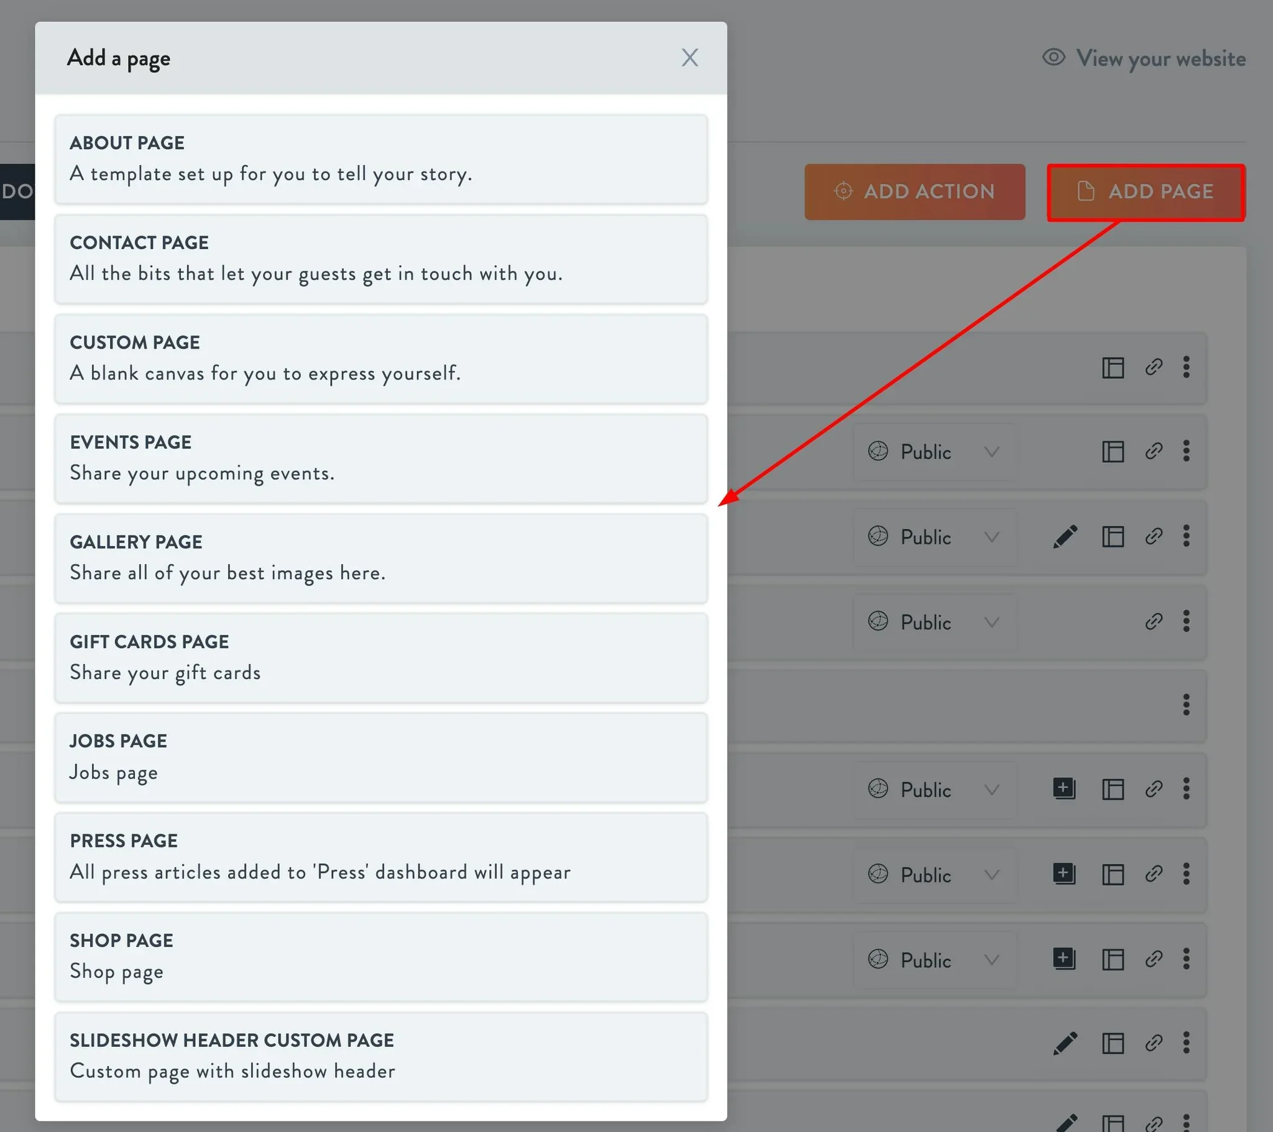Click link icon in Public row with pencil
This screenshot has height=1132, width=1273.
click(x=1154, y=536)
